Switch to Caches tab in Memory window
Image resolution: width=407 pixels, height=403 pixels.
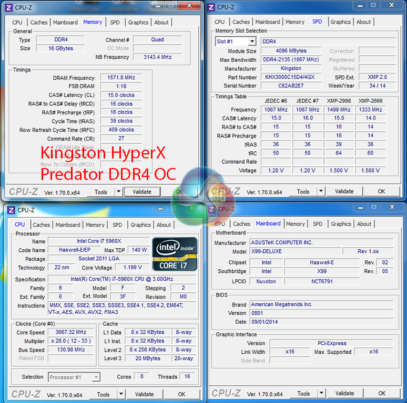pos(39,23)
